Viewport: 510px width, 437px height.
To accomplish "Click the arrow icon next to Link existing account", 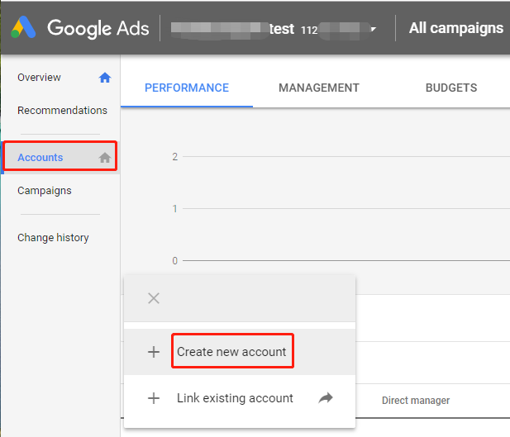I will click(326, 398).
